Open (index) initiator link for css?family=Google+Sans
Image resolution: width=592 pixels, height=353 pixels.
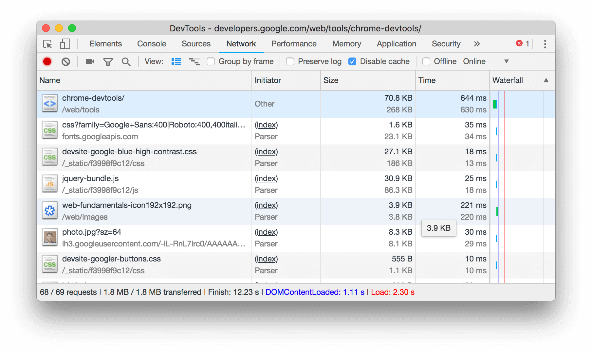tap(266, 125)
